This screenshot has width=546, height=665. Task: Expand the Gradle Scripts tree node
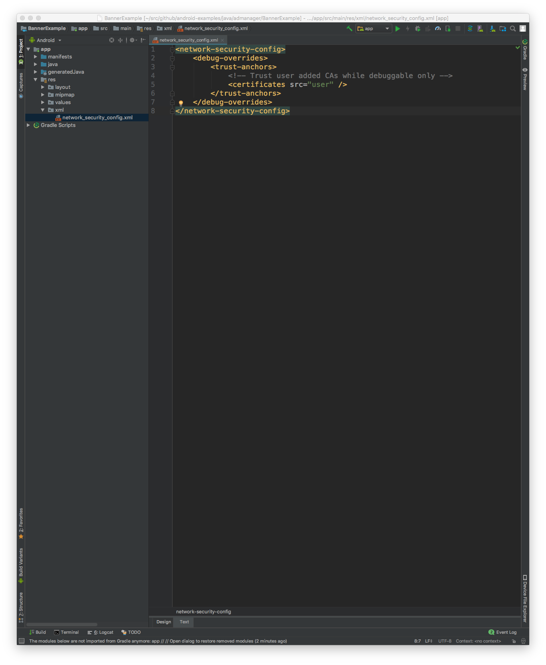click(x=28, y=125)
